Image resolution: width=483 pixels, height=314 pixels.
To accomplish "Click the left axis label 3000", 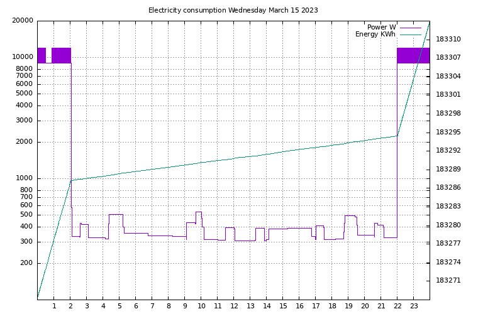I will 25,120.
